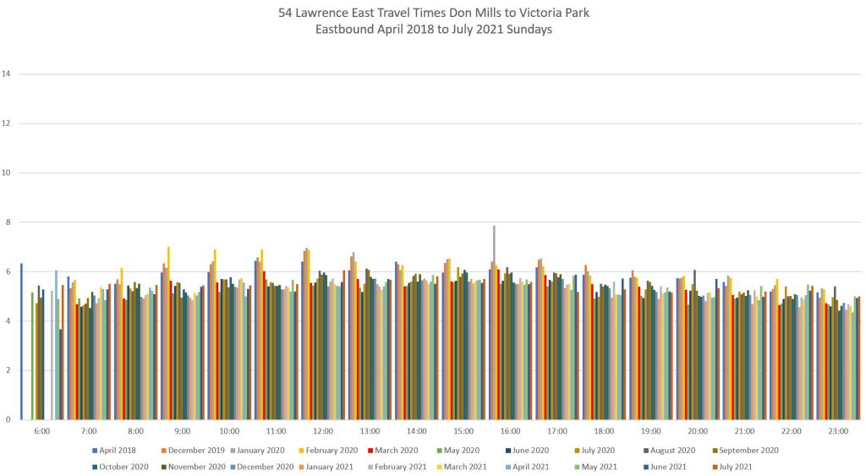Select the 0 y-axis value label
The image size is (866, 476).
pos(7,419)
